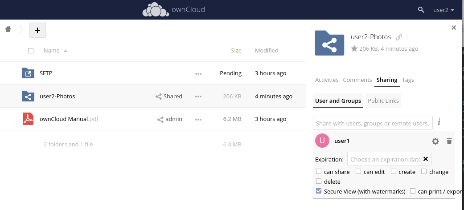Click the user1 pink avatar

[322, 141]
